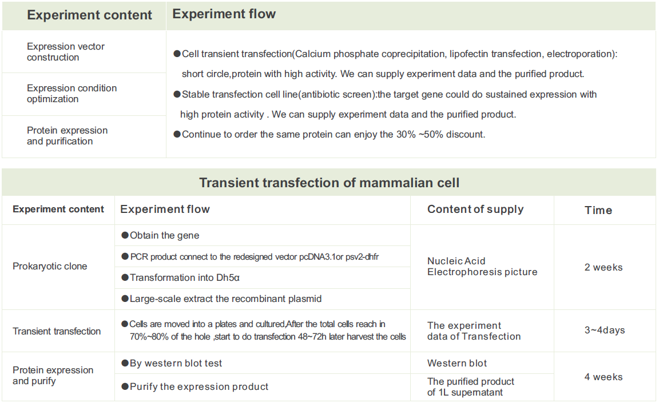Click the 'Experiment flow' top header
The width and height of the screenshot is (659, 403).
tap(224, 14)
